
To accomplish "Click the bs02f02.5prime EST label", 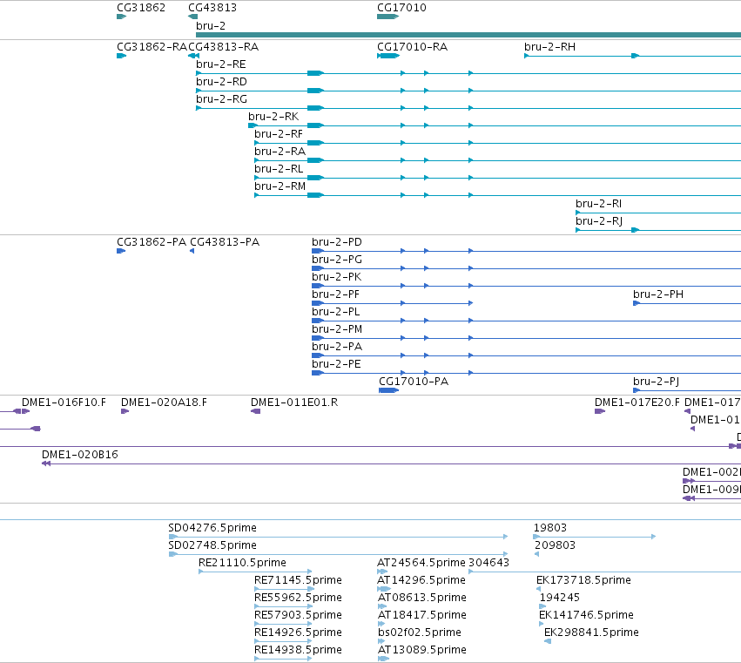I will tap(420, 633).
